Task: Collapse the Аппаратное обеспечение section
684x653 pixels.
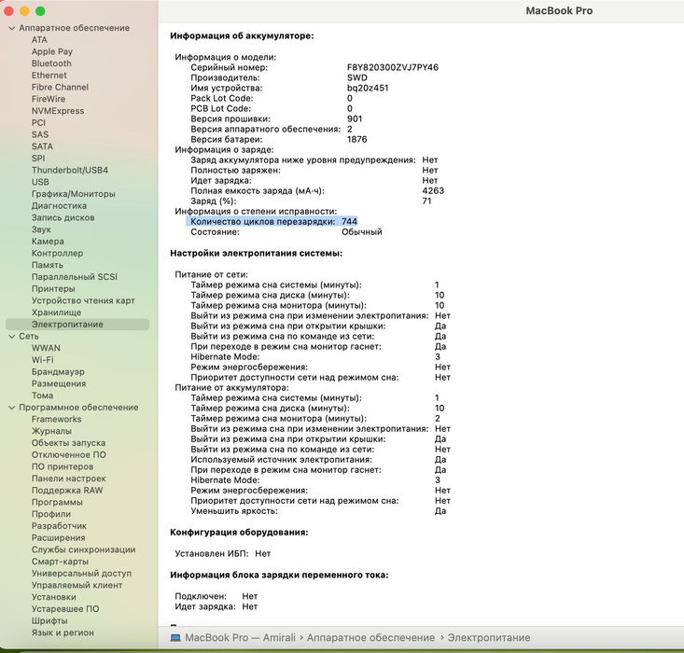Action: click(x=12, y=28)
